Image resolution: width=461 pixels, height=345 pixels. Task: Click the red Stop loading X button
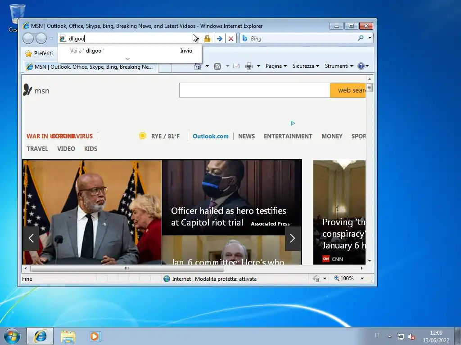pyautogui.click(x=231, y=39)
